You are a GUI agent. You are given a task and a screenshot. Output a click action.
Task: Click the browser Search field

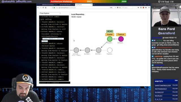128,8
